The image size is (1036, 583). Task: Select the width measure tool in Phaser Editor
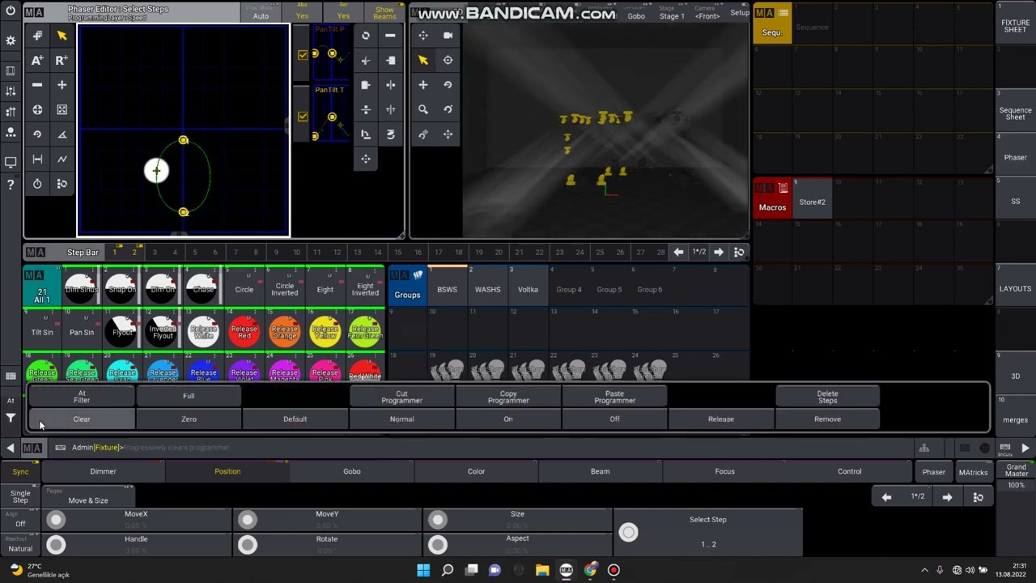click(x=37, y=160)
